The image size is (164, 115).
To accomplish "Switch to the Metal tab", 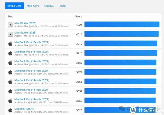I will click(63, 6).
